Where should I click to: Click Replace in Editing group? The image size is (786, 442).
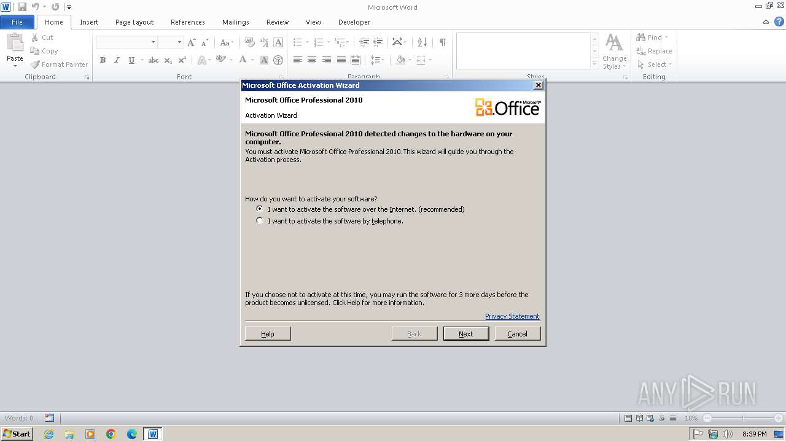coord(655,51)
